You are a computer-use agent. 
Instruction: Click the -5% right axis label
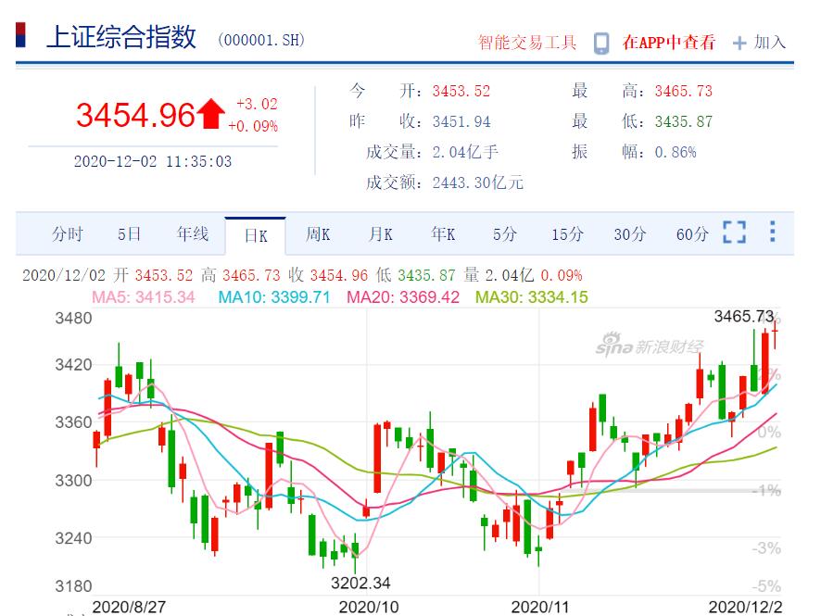[766, 586]
